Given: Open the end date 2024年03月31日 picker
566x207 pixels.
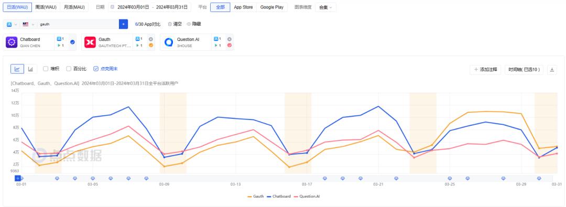Looking at the screenshot, I should pyautogui.click(x=172, y=7).
